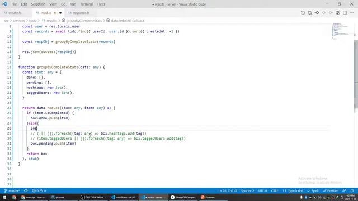Open the Windows Start button

[4, 197]
